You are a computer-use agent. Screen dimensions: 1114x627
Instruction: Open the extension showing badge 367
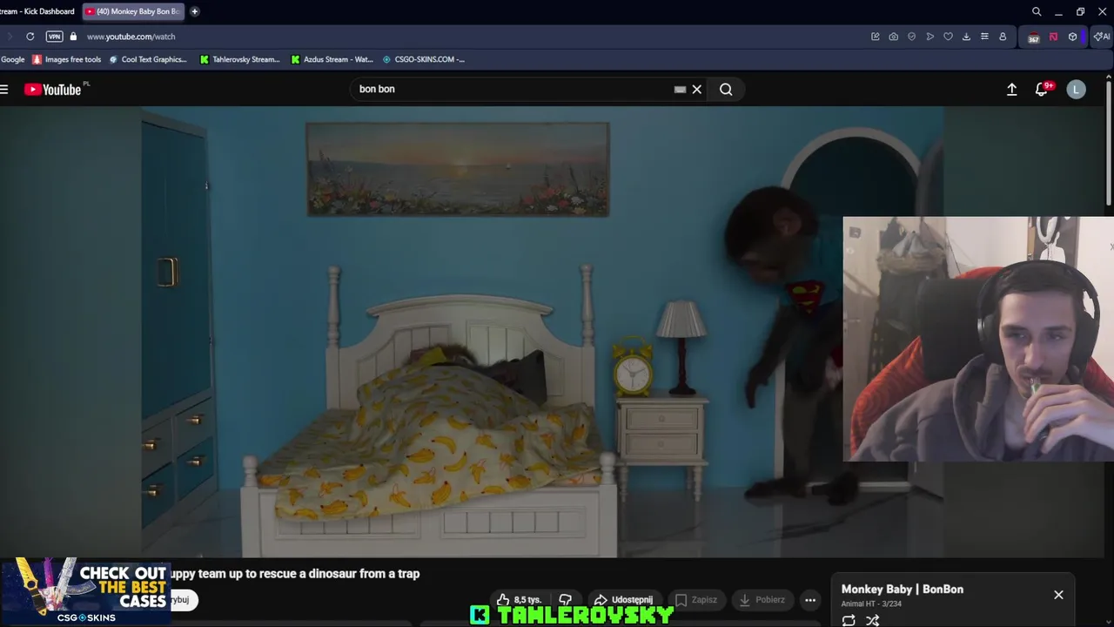pyautogui.click(x=1033, y=37)
